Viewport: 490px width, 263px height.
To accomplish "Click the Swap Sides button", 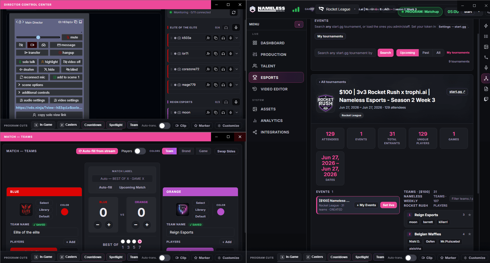I will [226, 151].
